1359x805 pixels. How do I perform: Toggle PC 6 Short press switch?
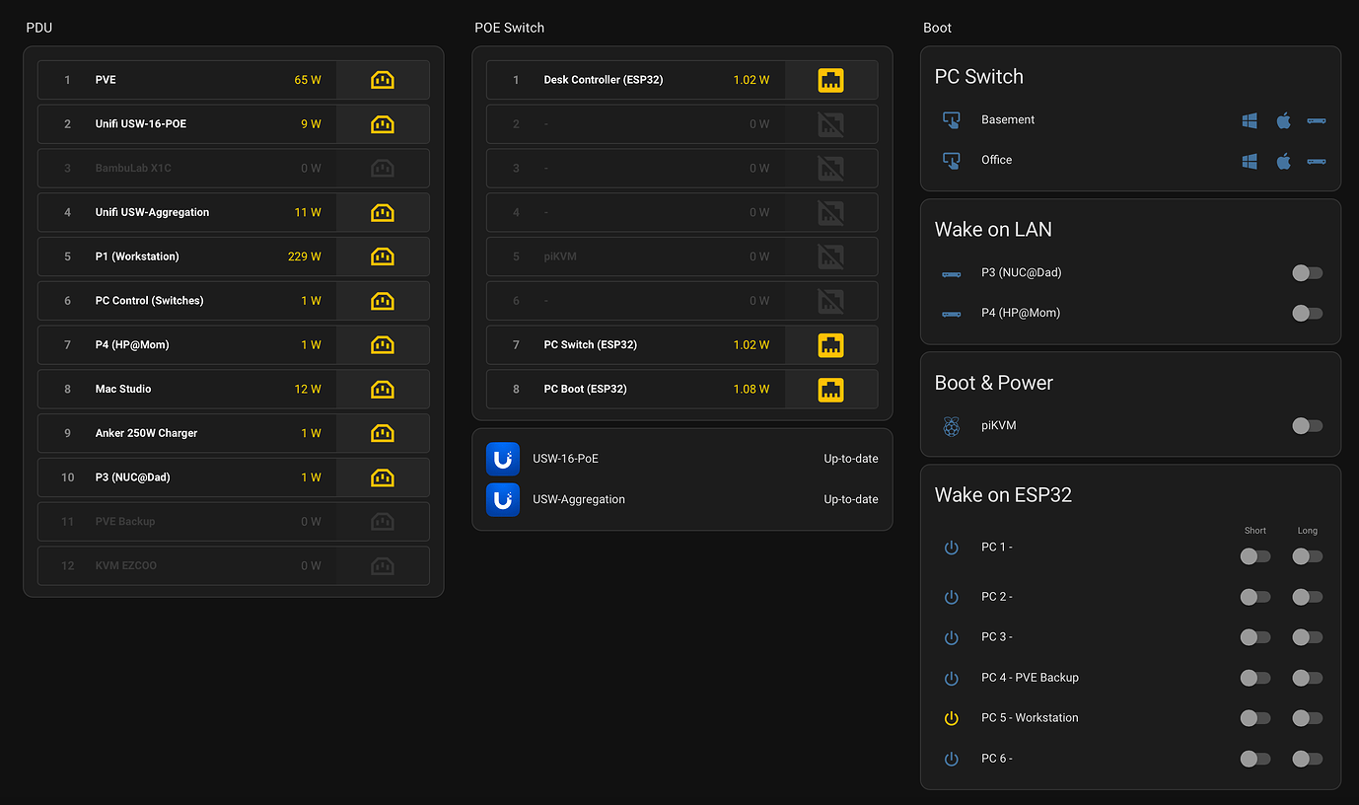[x=1255, y=759]
